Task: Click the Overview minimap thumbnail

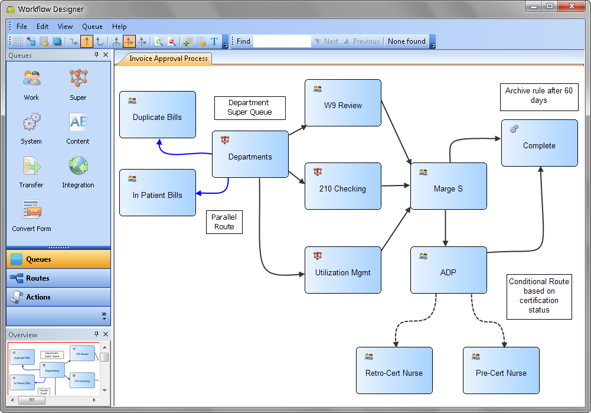Action: [54, 369]
